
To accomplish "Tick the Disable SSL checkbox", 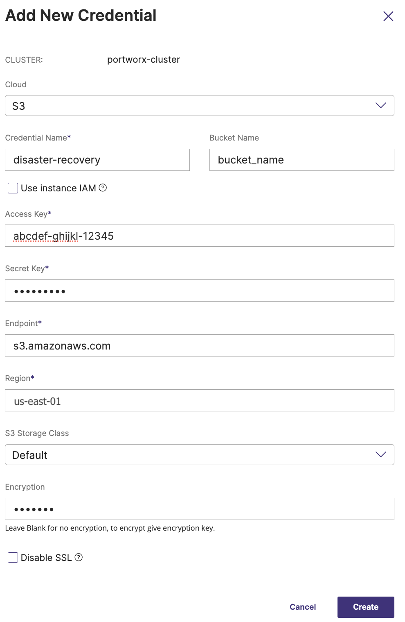I will [x=13, y=558].
